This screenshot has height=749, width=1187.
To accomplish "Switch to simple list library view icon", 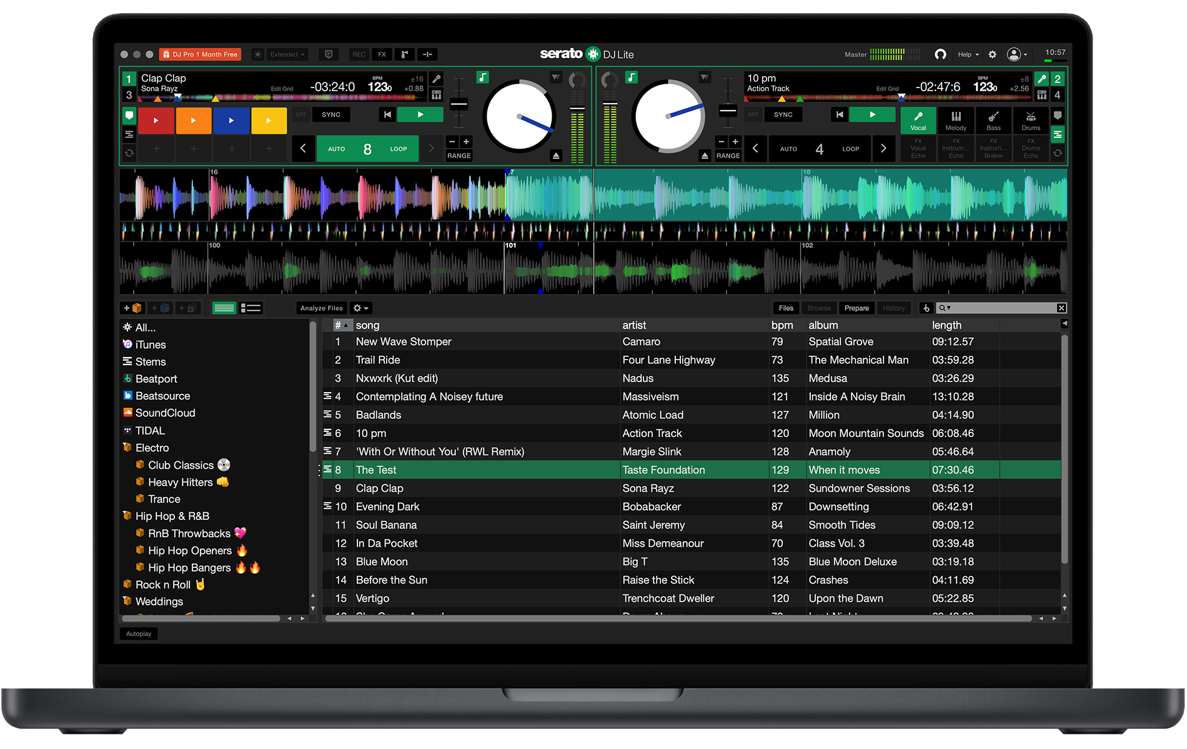I will point(224,308).
